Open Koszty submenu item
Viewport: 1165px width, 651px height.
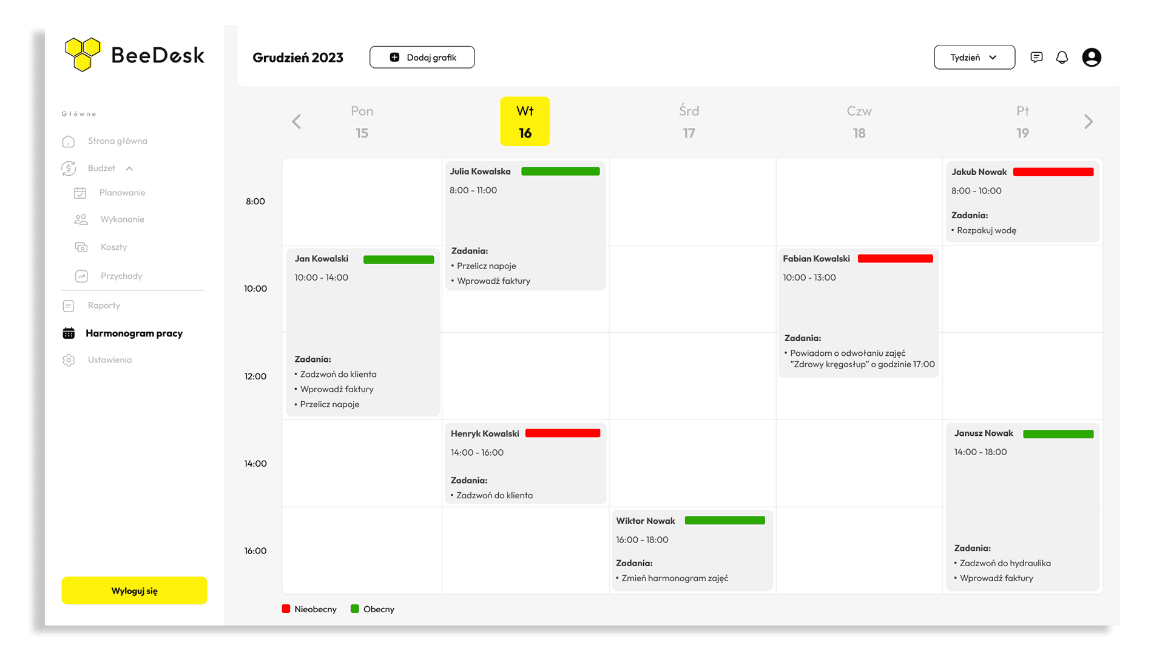113,247
